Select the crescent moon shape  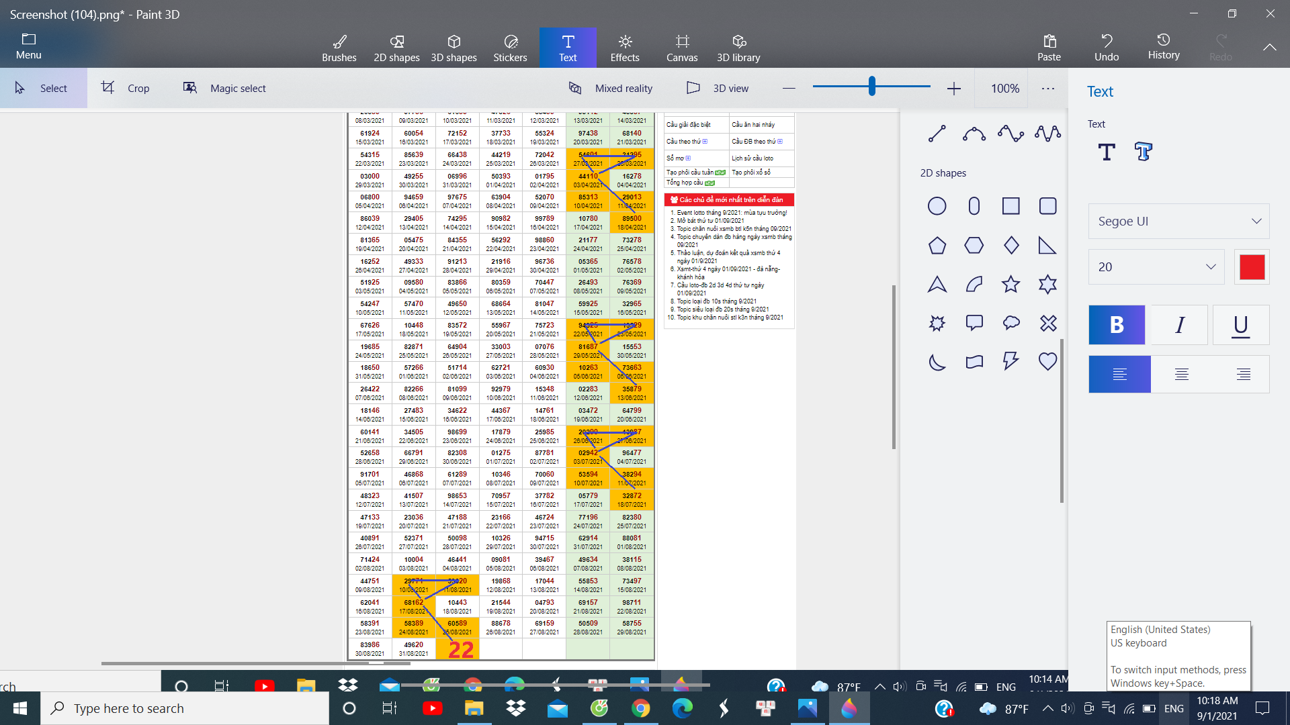[937, 362]
